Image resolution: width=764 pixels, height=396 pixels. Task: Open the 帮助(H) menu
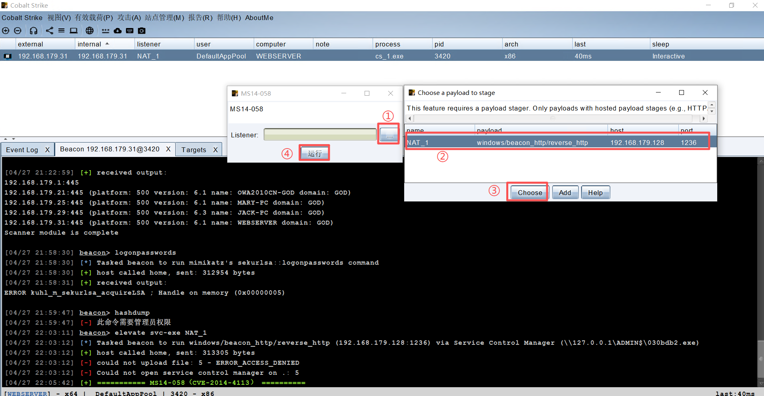pos(229,18)
